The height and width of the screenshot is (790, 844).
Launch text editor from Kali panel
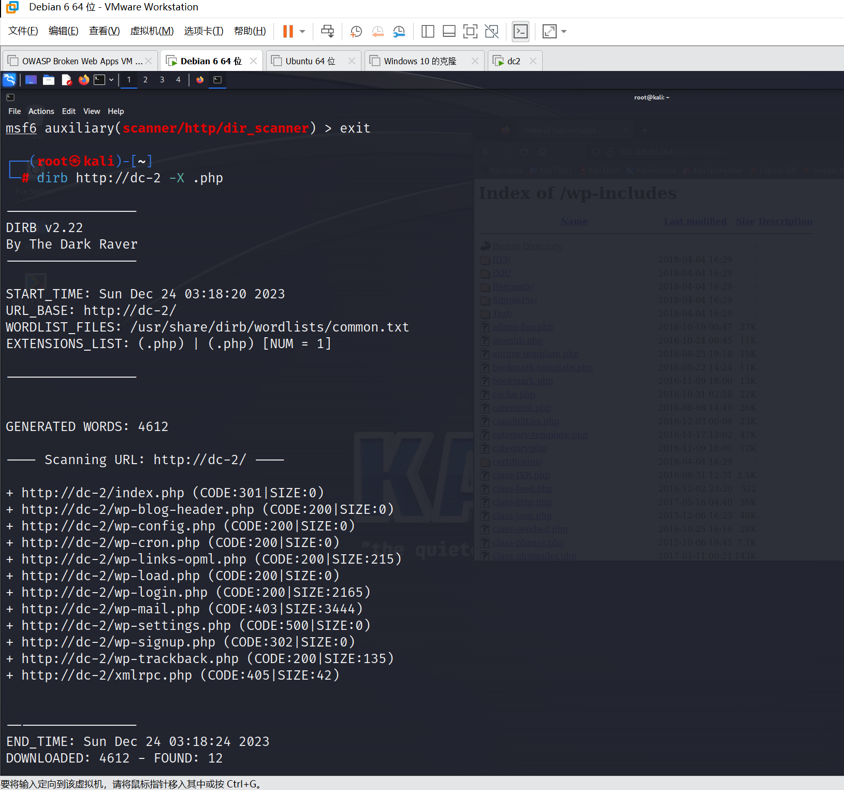[66, 80]
